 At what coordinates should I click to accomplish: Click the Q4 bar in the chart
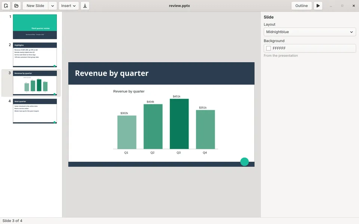tap(205, 130)
